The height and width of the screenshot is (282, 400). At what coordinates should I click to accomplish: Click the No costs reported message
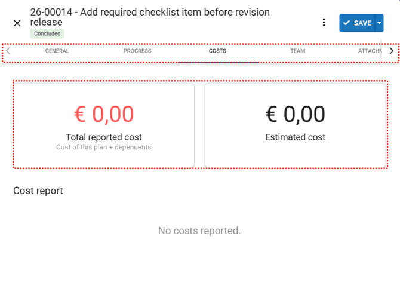(199, 231)
